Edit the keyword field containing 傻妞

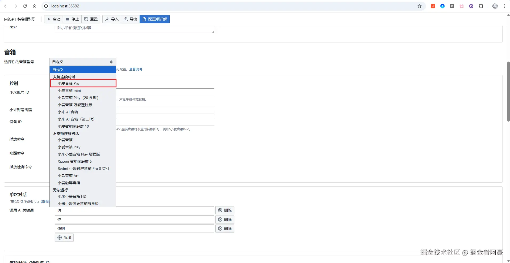[x=135, y=228]
